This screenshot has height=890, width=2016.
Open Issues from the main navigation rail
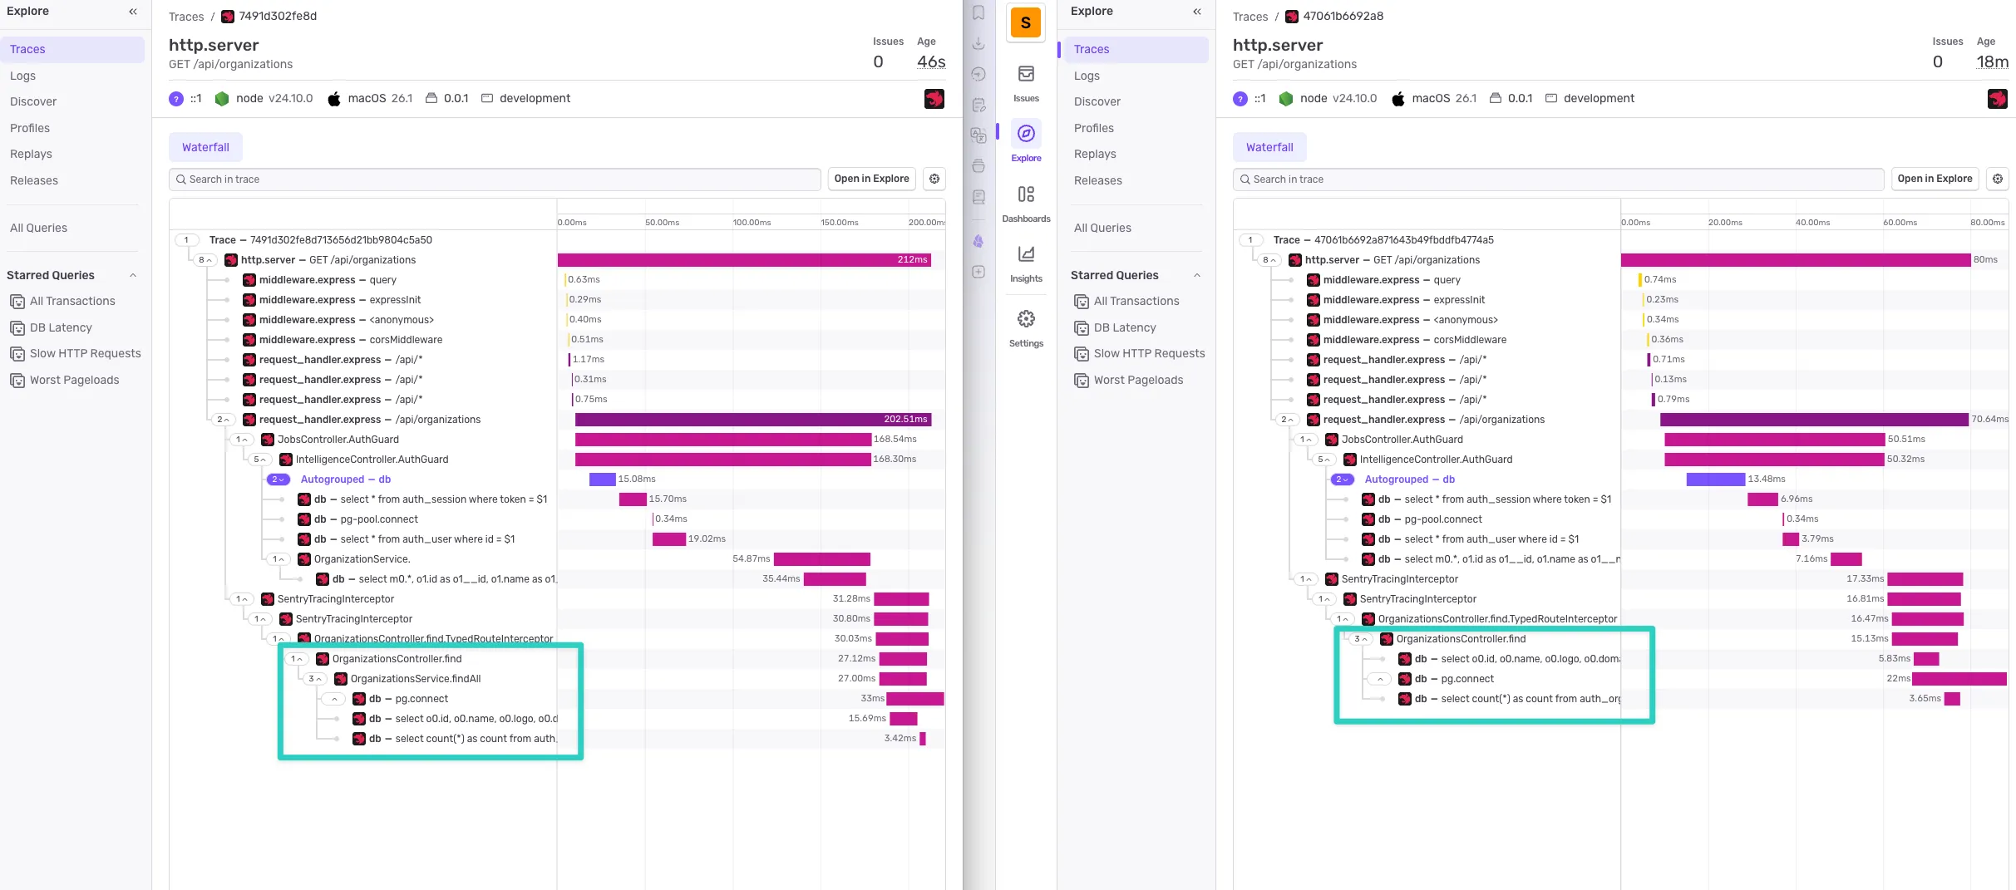1026,82
